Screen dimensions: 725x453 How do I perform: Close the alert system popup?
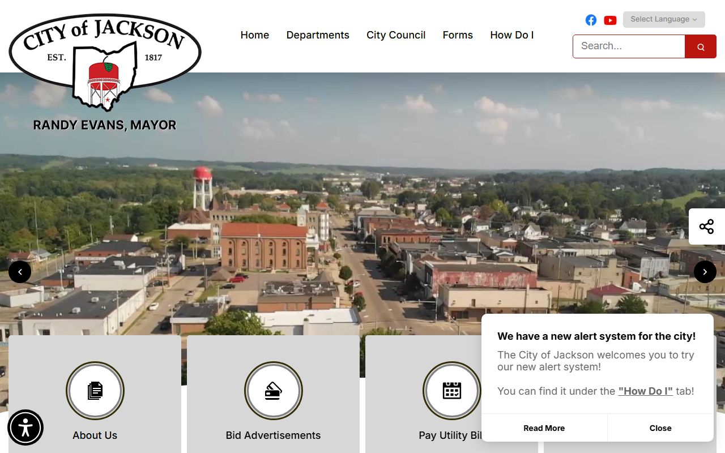pyautogui.click(x=660, y=428)
